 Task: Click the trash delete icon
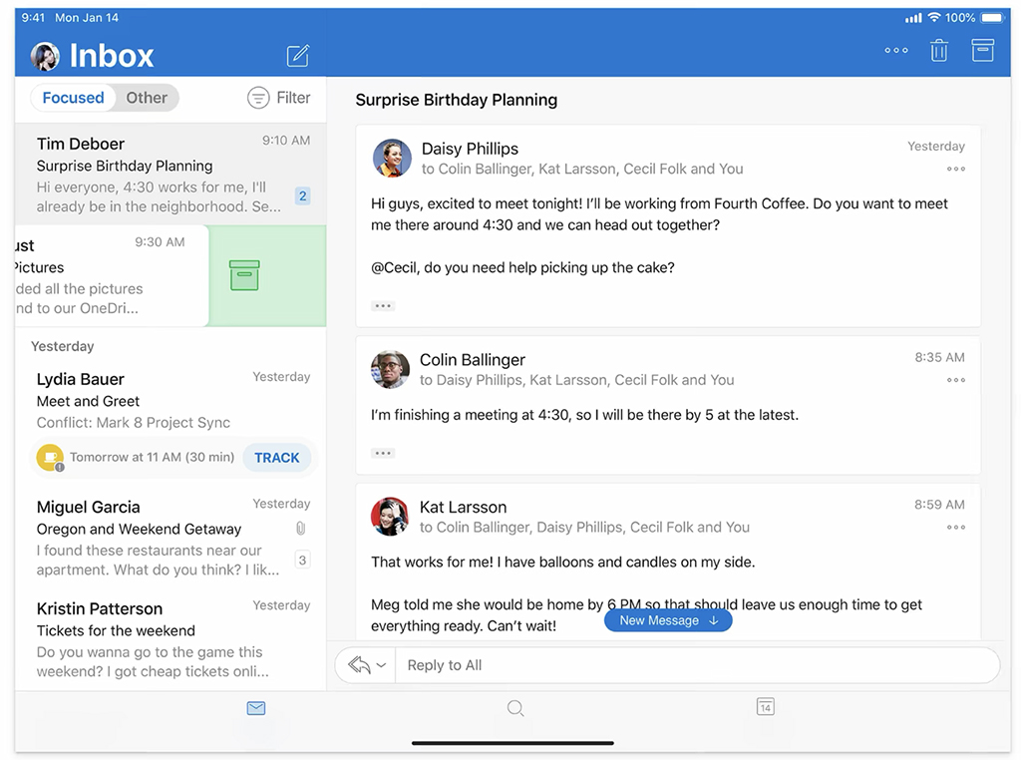[x=938, y=51]
